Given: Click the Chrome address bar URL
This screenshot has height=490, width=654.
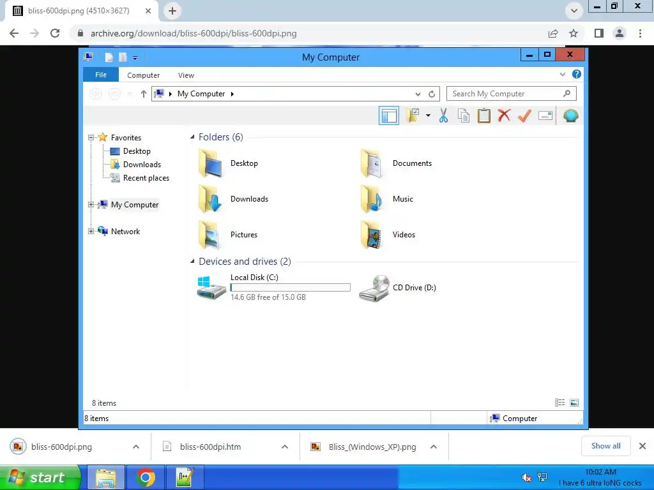Looking at the screenshot, I should (x=194, y=33).
